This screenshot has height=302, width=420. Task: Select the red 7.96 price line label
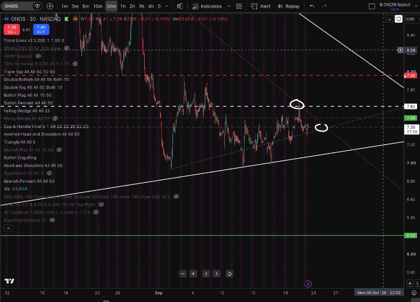(411, 76)
